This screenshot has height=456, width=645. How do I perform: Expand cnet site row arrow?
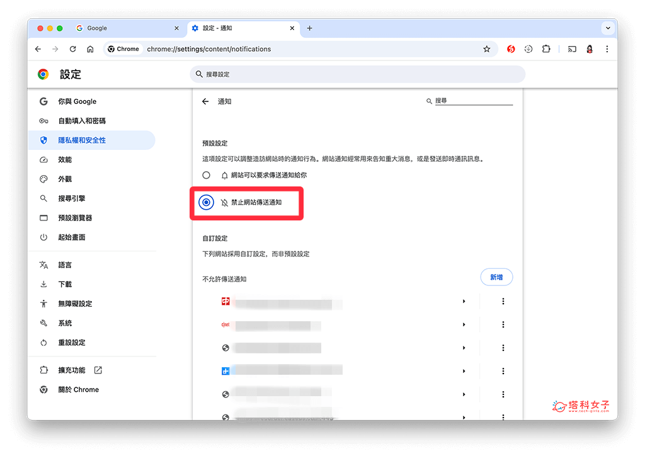click(x=464, y=324)
